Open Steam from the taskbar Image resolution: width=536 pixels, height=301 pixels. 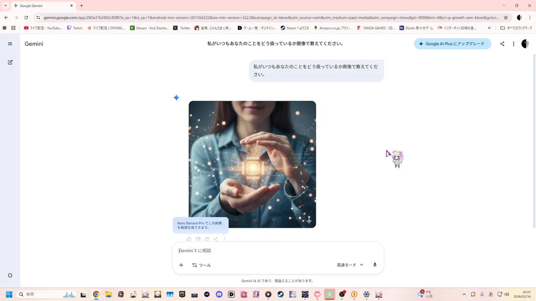coord(281,294)
